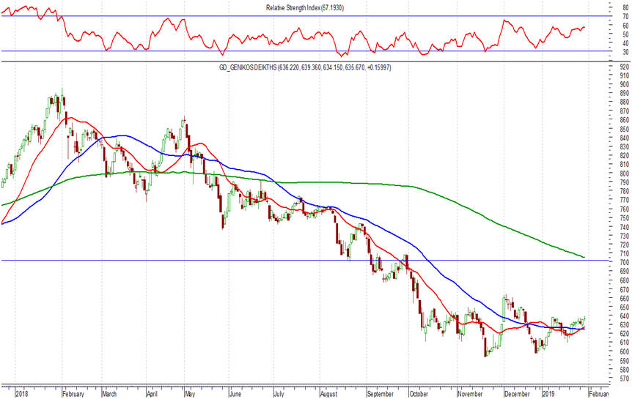Click the latest candlestick near 636
The image size is (632, 399).
584,319
